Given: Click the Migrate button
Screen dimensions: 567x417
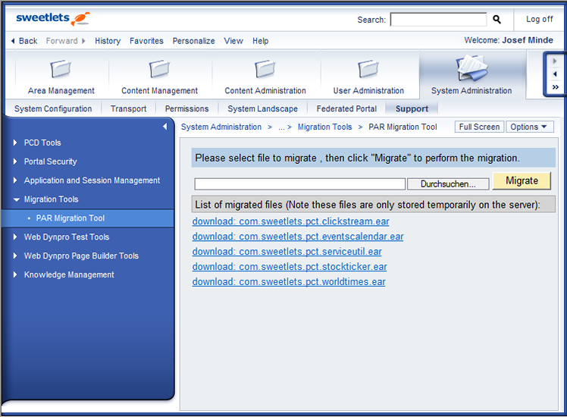Looking at the screenshot, I should click(522, 180).
